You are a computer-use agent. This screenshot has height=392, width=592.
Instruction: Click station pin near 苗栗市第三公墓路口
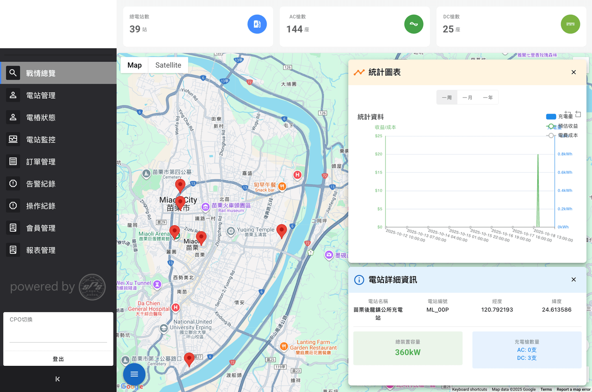[189, 360]
